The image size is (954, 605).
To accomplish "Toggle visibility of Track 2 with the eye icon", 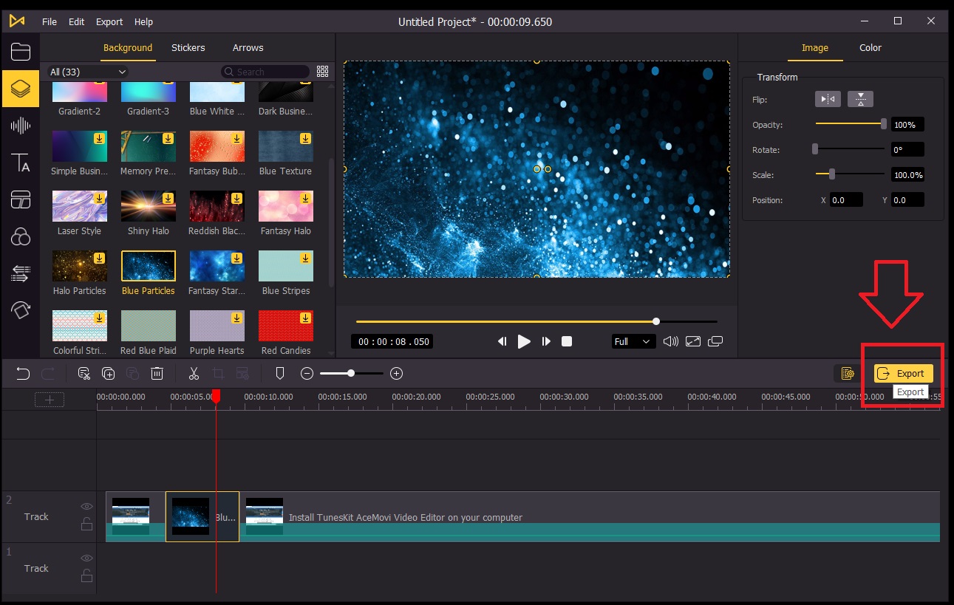I will click(x=86, y=506).
